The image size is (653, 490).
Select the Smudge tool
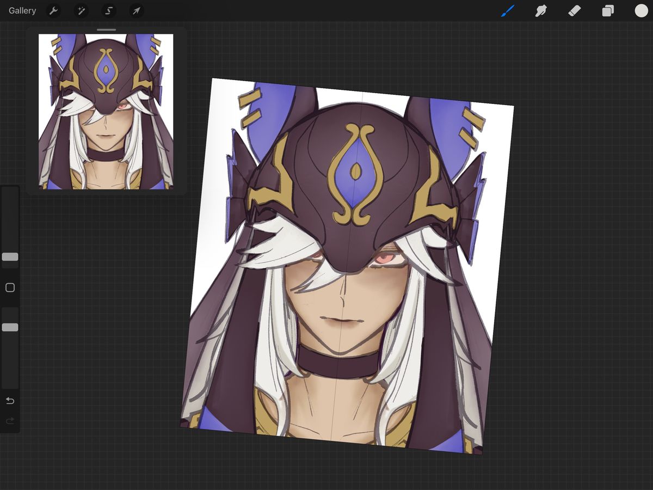(541, 11)
